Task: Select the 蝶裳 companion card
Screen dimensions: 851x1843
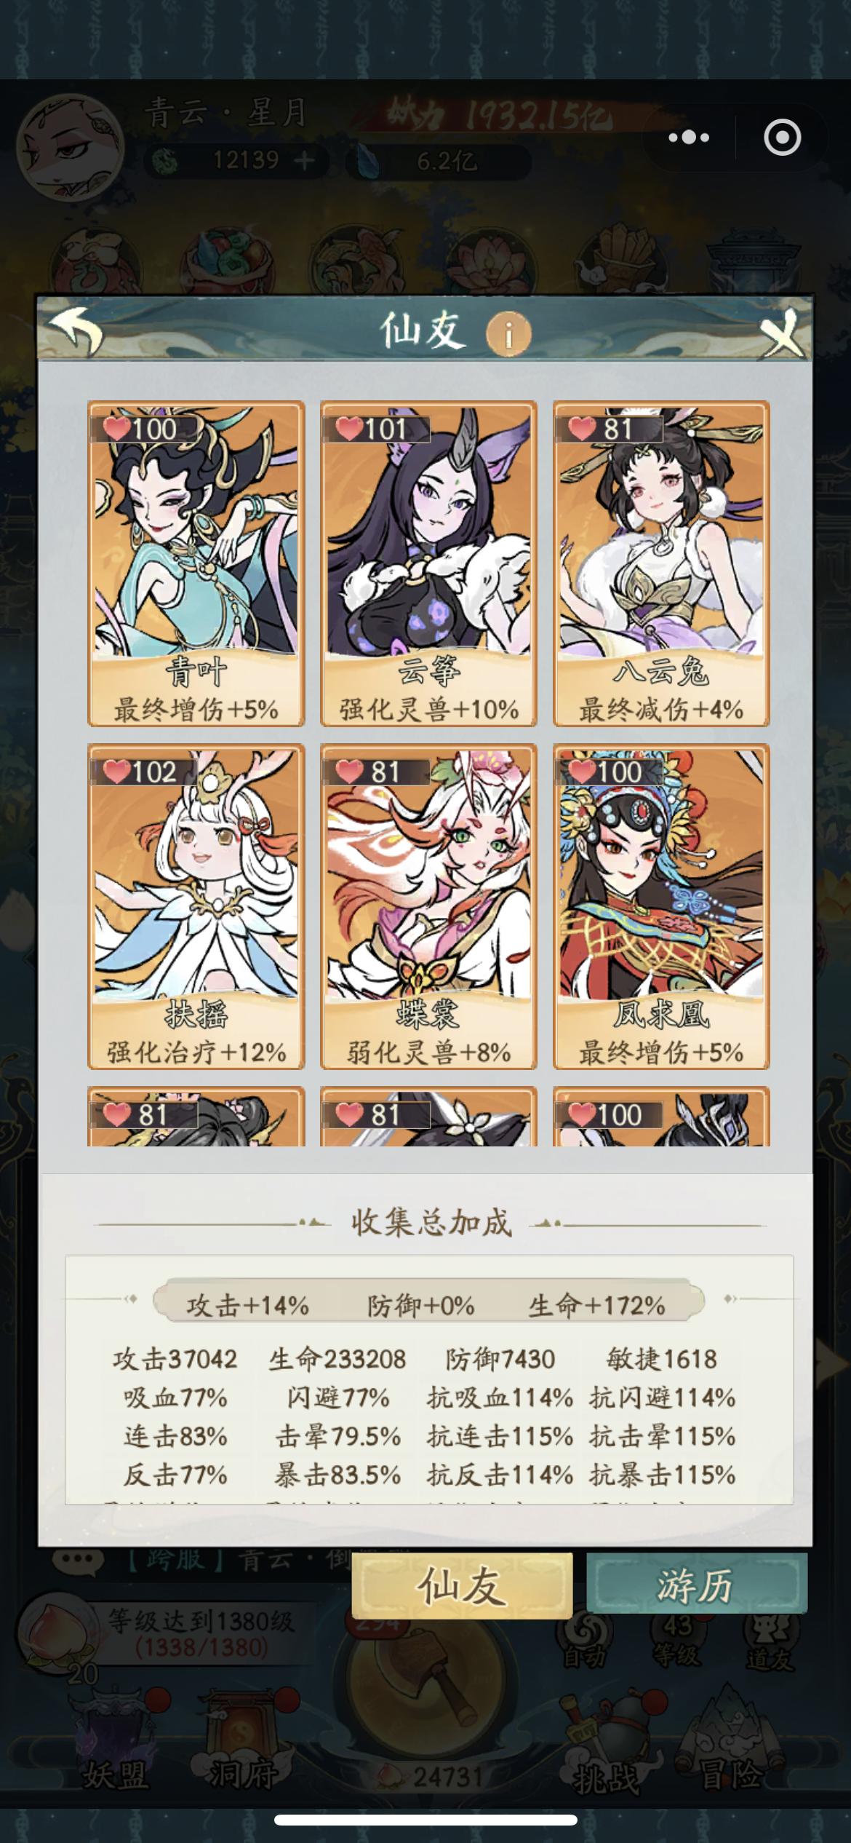Action: coord(428,906)
